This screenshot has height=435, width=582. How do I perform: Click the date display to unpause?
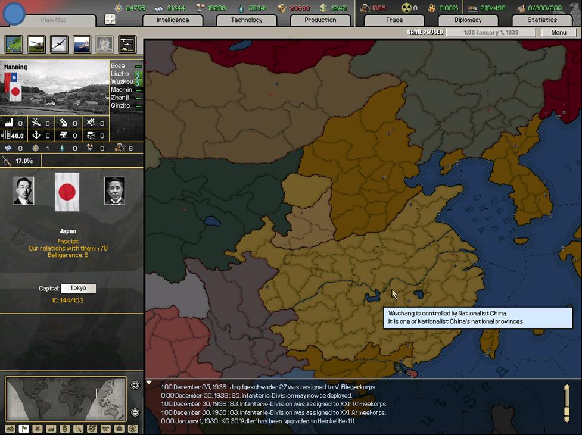[x=491, y=33]
